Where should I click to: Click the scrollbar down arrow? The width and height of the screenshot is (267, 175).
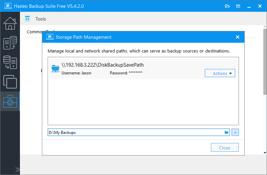click(265, 153)
